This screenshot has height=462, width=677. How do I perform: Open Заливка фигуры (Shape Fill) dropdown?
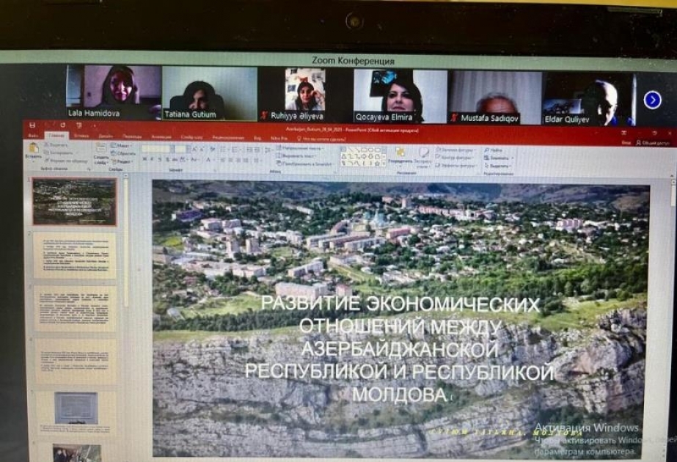(x=454, y=150)
